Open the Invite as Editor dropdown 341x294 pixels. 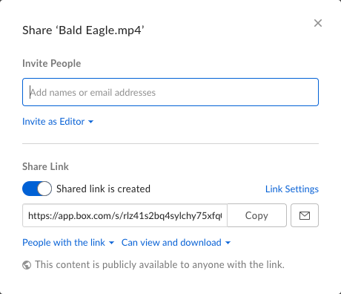(58, 122)
